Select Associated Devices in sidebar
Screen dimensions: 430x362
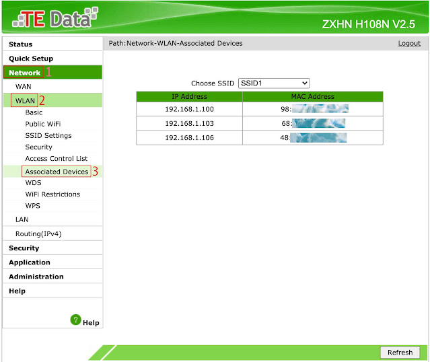[57, 172]
